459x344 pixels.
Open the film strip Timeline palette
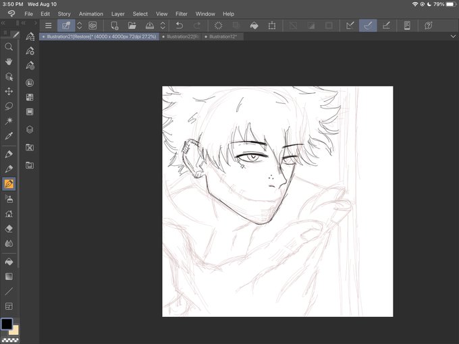click(x=30, y=112)
